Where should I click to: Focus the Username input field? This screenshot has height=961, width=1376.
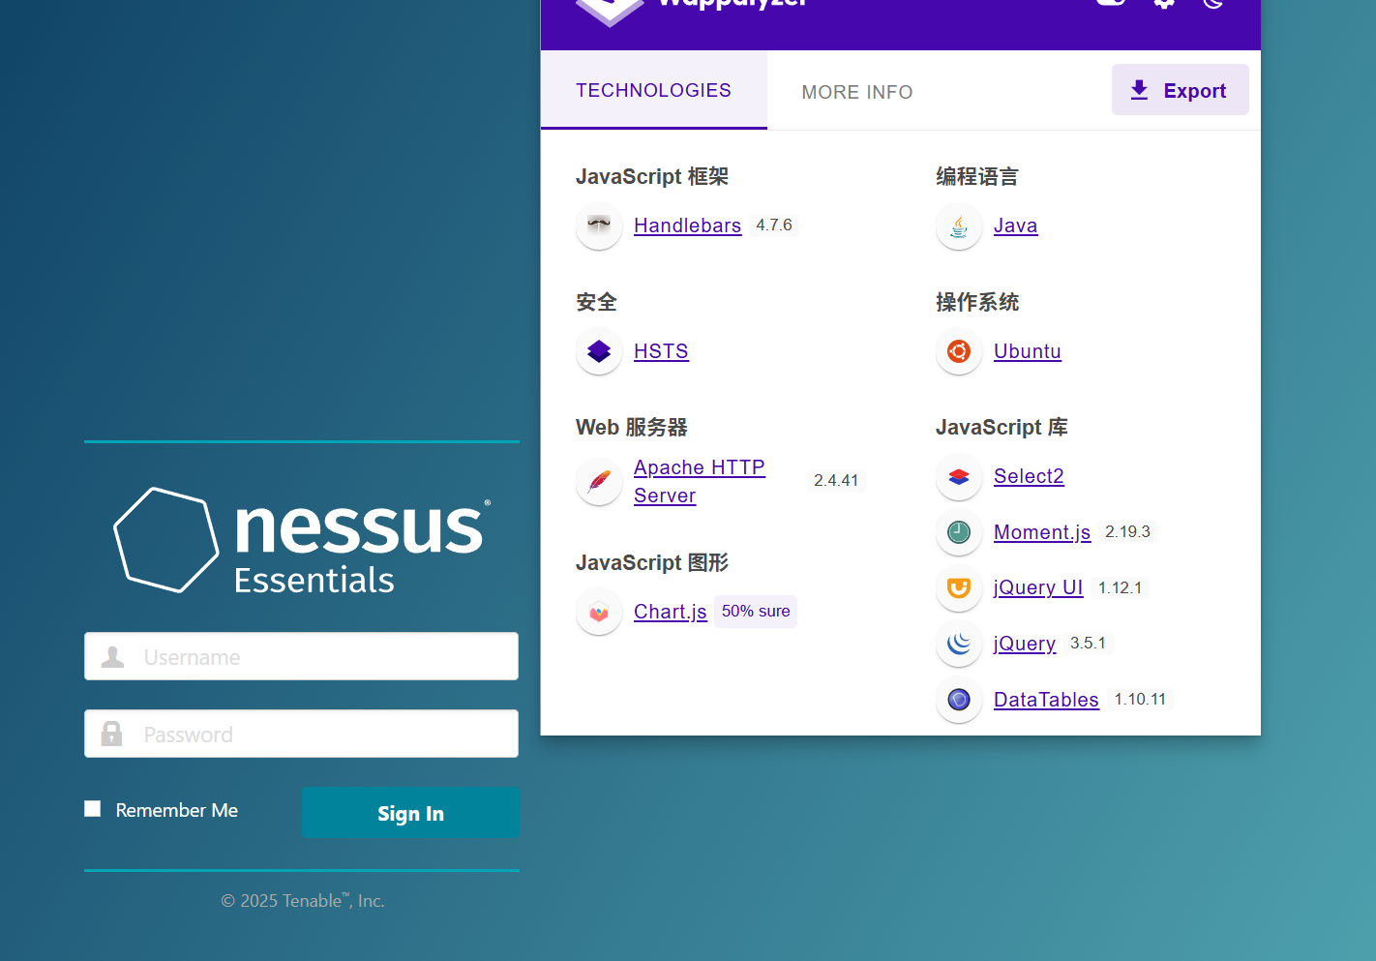tap(301, 656)
